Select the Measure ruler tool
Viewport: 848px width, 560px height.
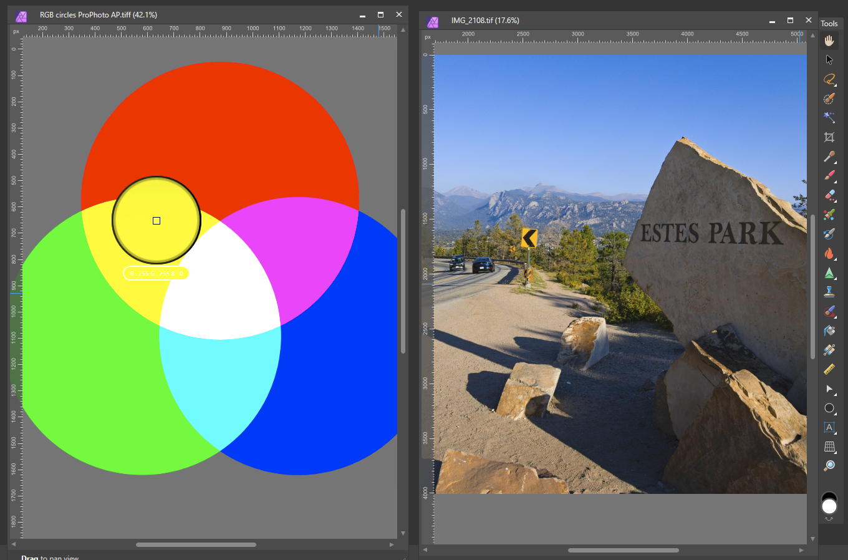(829, 369)
